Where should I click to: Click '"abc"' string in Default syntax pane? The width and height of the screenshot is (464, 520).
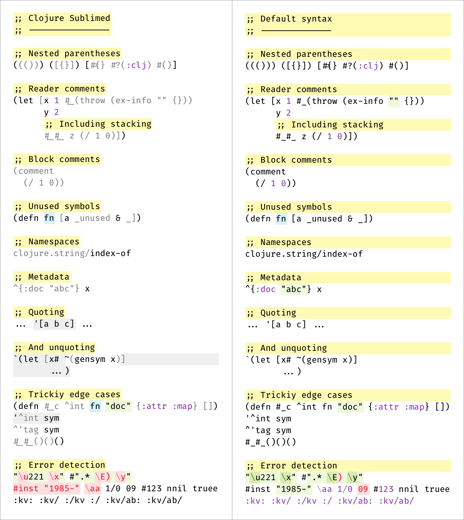click(294, 289)
